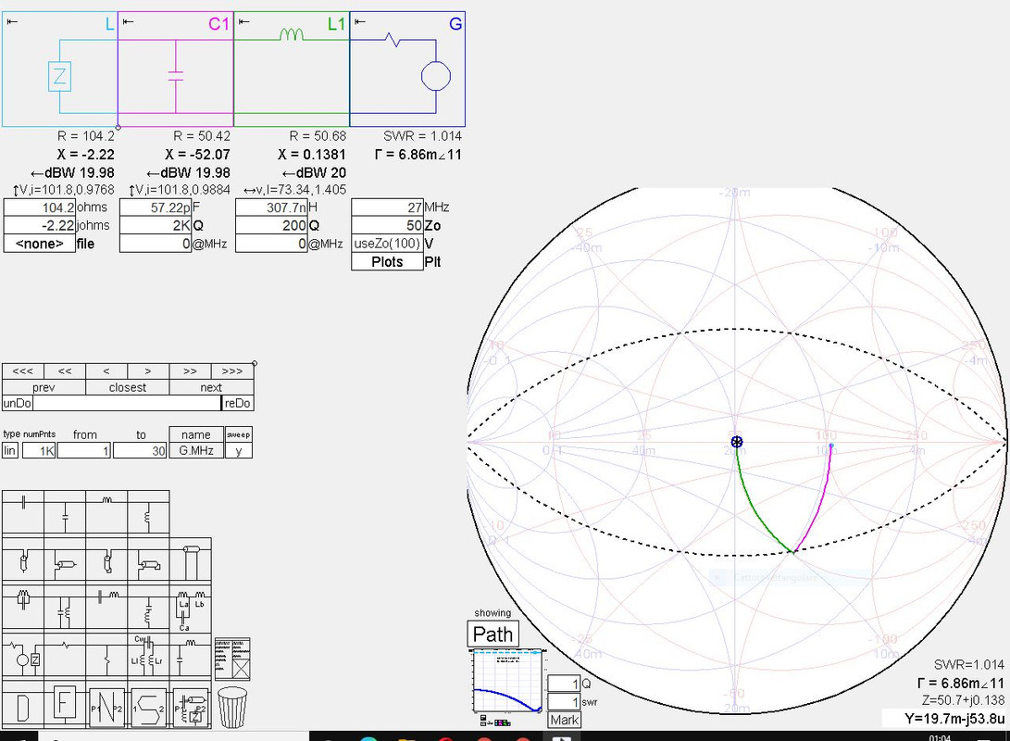
Task: Click the reDo button
Action: (x=237, y=403)
